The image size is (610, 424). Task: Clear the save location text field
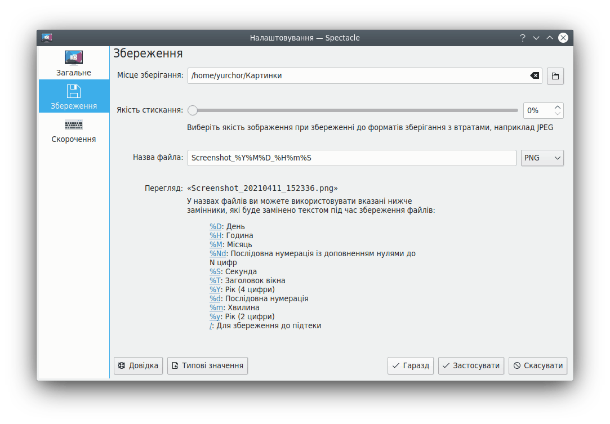(535, 75)
